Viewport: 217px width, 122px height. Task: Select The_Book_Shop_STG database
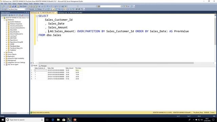16,48
